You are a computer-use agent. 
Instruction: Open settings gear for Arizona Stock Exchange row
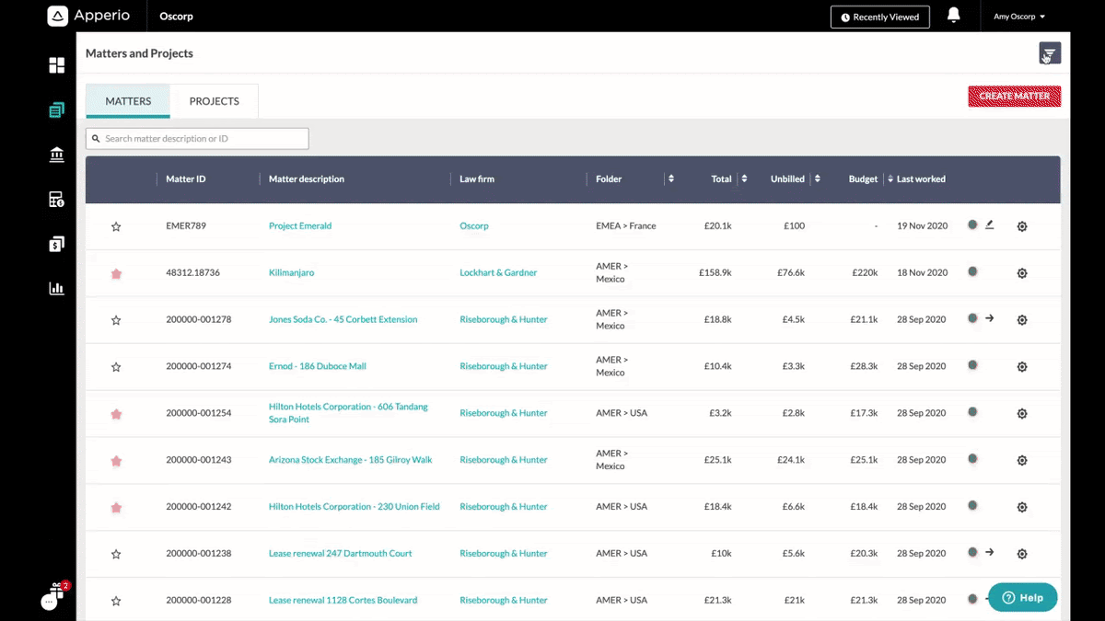tap(1022, 460)
